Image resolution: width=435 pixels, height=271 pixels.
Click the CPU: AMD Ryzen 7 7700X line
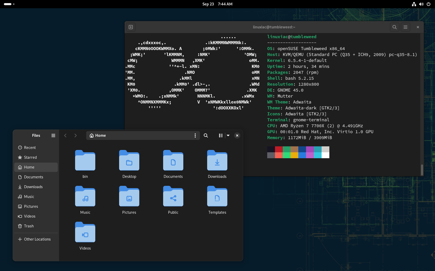pyautogui.click(x=315, y=126)
